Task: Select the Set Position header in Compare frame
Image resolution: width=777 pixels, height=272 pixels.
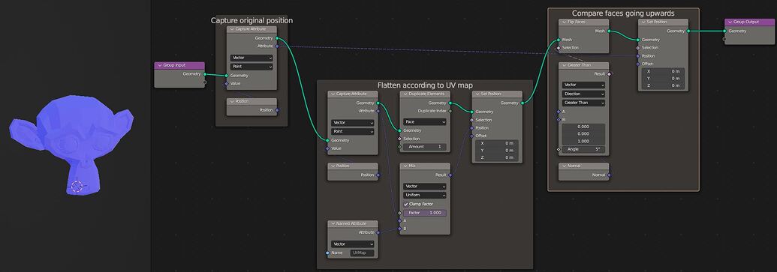Action: [663, 22]
